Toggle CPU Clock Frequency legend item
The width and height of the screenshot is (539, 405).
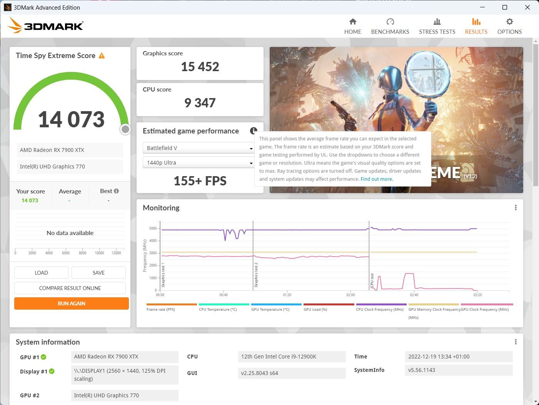[381, 307]
